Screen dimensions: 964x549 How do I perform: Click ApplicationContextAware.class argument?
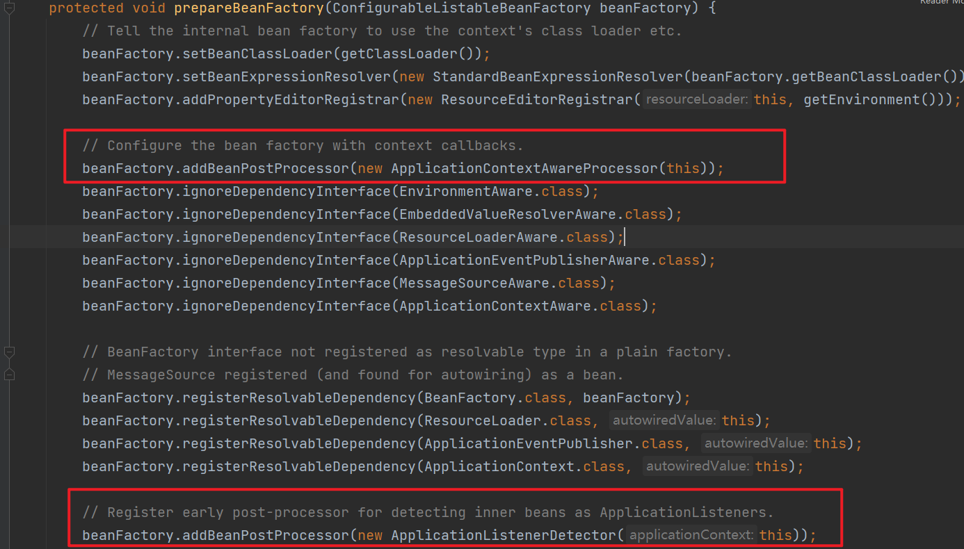point(520,306)
